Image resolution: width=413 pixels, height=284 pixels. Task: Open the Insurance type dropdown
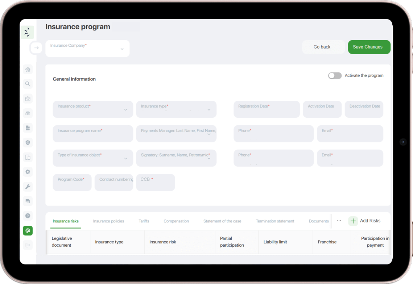pyautogui.click(x=176, y=109)
